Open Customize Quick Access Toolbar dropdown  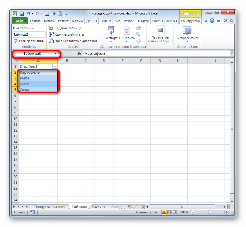click(x=66, y=14)
